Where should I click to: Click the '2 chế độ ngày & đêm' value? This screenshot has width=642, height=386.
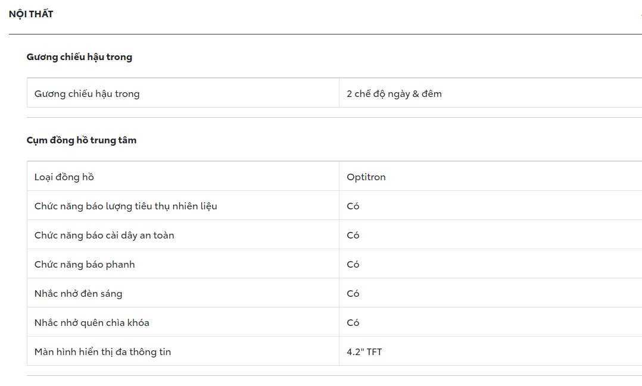(394, 94)
